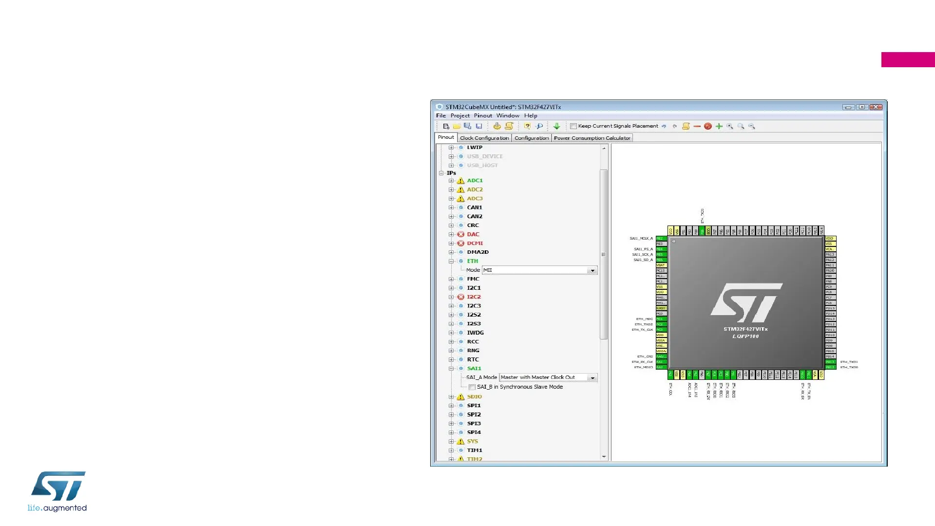Switch to the Clock Configuration tab
The height and width of the screenshot is (526, 935).
point(484,138)
